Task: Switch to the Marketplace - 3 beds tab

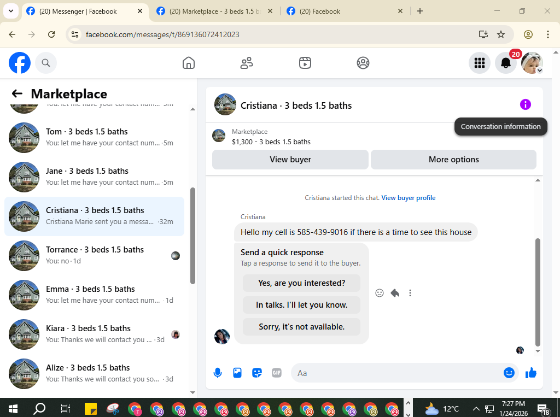Action: [214, 11]
